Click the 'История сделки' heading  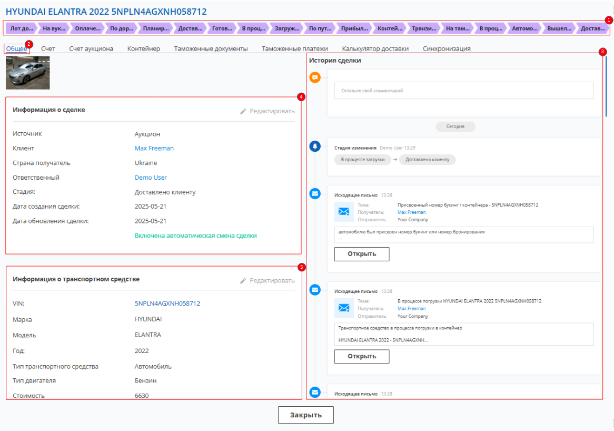[x=335, y=61]
